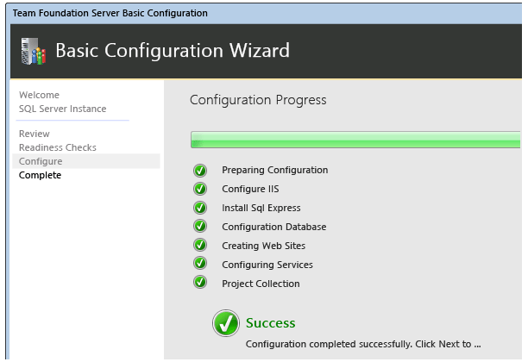Click the large green Success checkmark icon
Image resolution: width=528 pixels, height=362 pixels.
click(x=226, y=324)
